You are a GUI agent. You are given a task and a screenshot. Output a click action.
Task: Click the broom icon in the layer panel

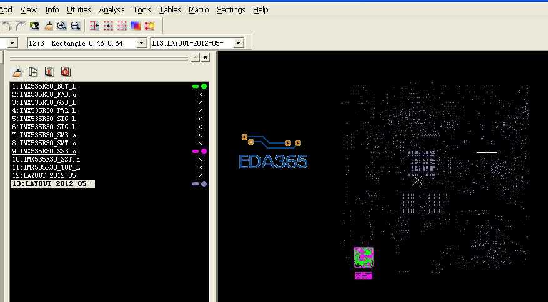pyautogui.click(x=17, y=72)
